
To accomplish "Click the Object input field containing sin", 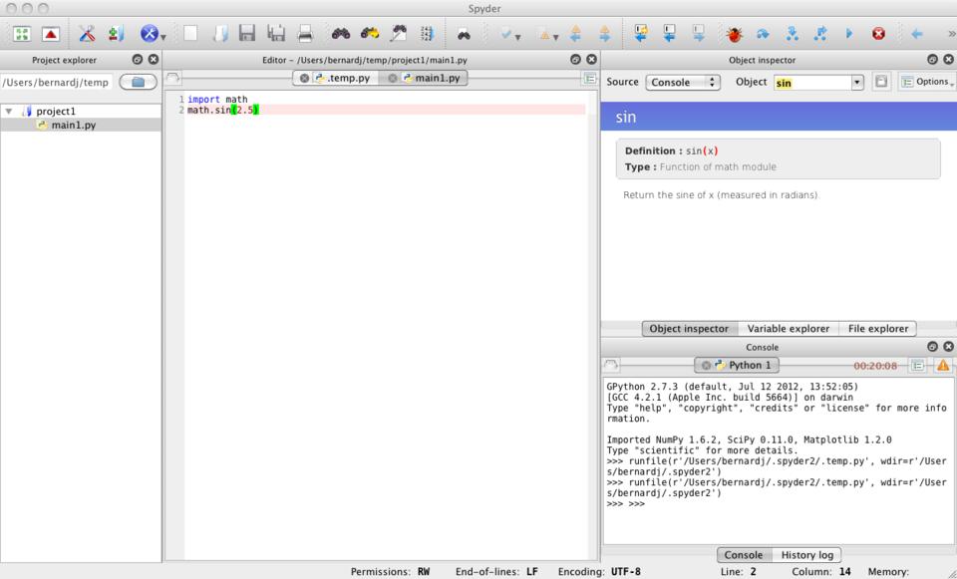I will 810,82.
